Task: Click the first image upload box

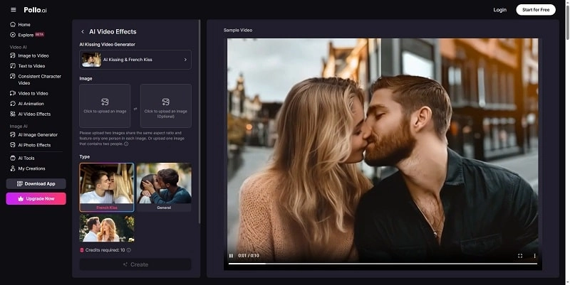Action: point(105,106)
